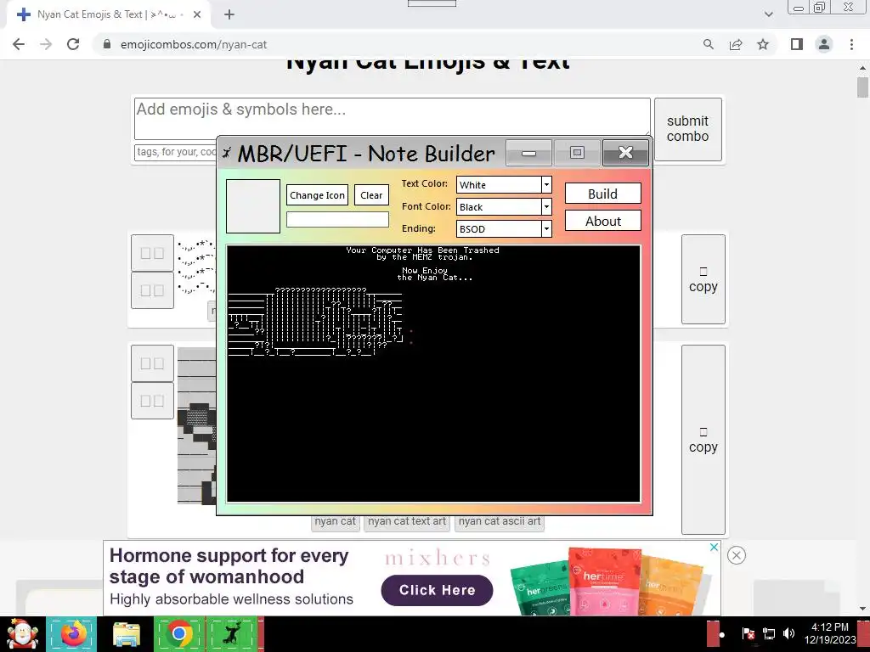Viewport: 870px width, 652px height.
Task: Copy the second nyan cat ASCII combo
Action: 703,440
